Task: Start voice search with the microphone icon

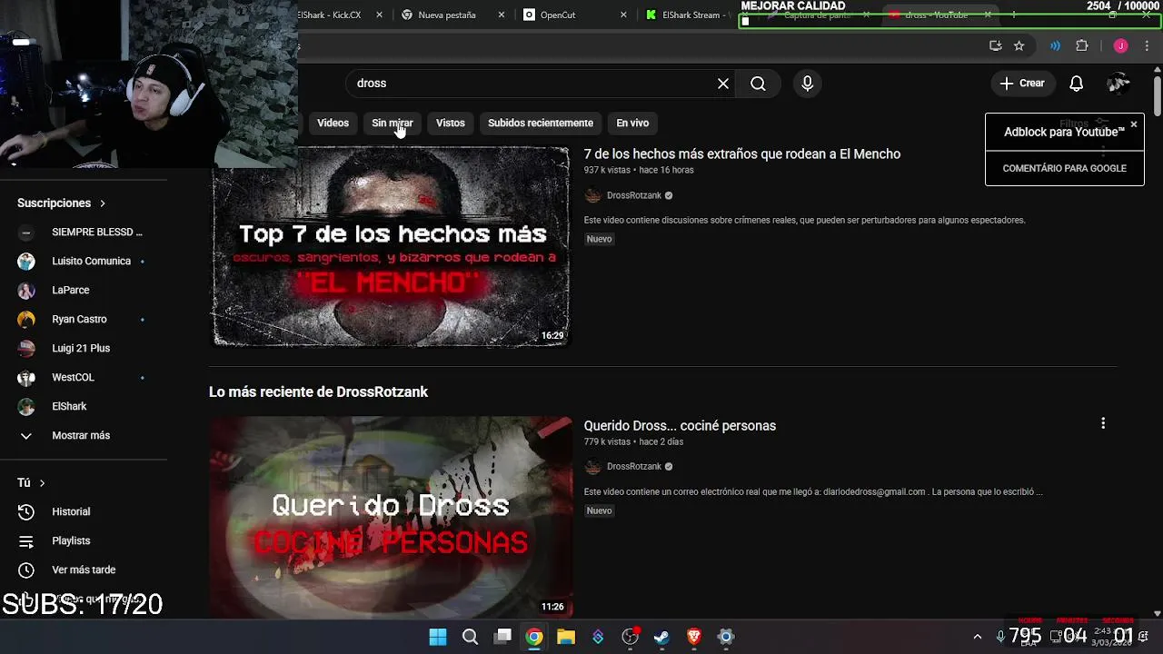Action: click(808, 84)
